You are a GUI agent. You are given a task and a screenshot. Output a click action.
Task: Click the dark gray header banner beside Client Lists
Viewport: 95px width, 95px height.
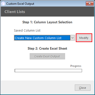58,12
